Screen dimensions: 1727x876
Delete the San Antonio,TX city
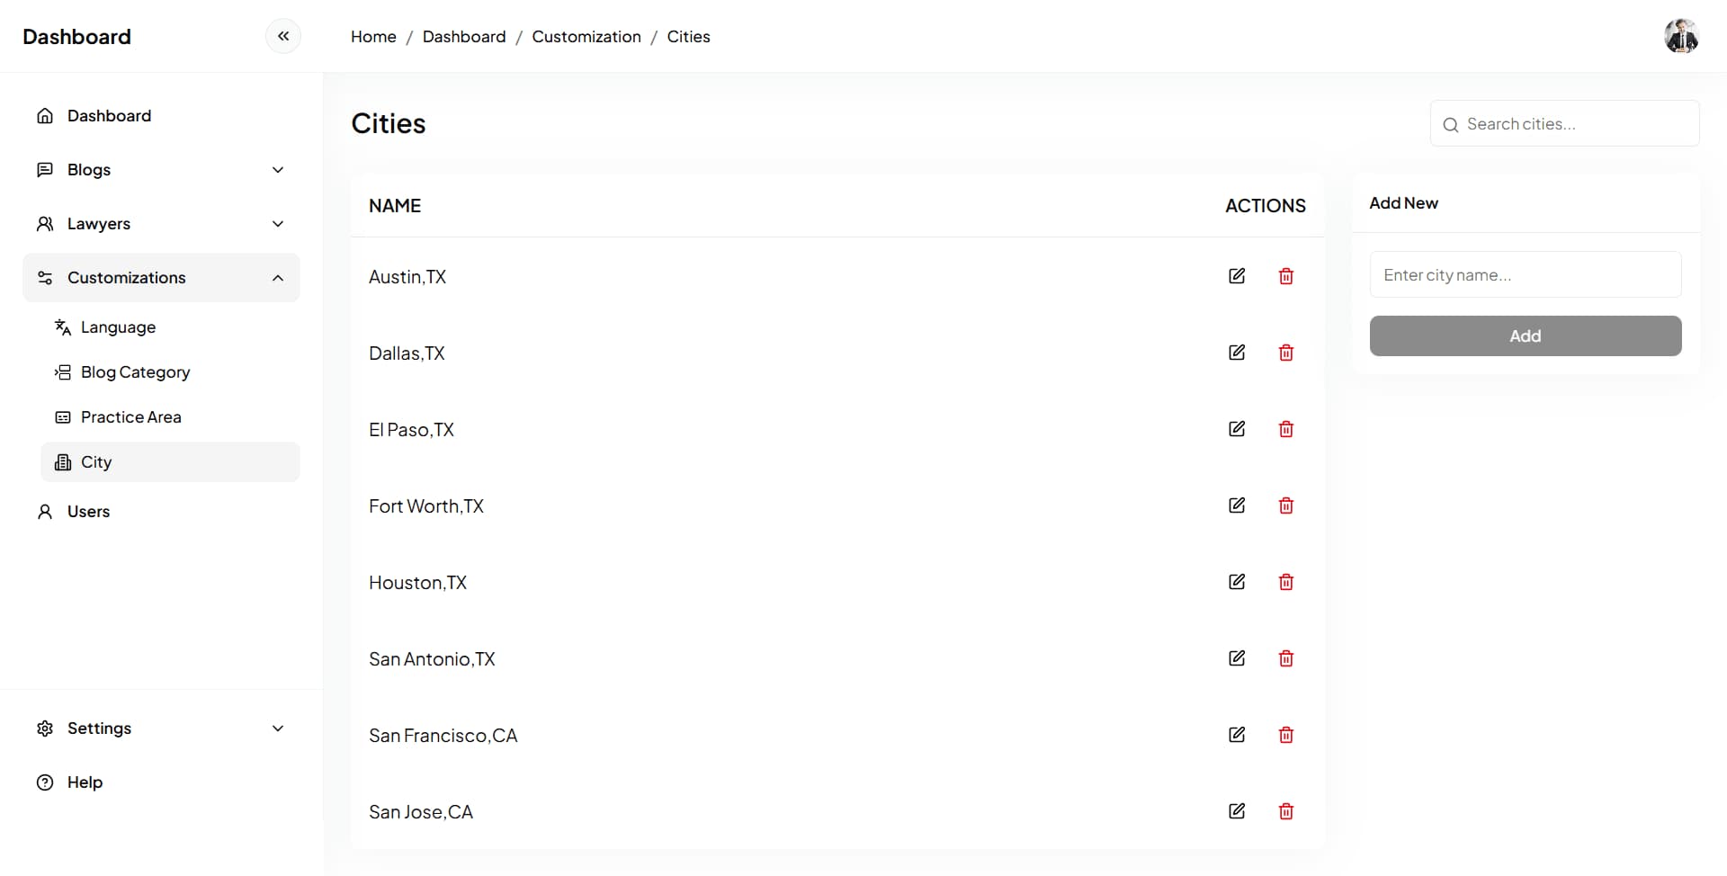click(1286, 658)
